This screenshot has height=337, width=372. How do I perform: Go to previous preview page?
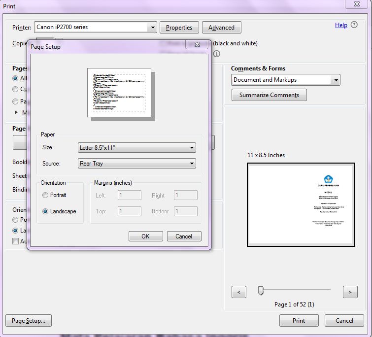coord(239,292)
